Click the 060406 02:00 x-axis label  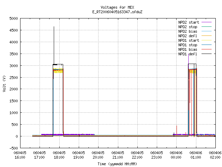click(x=215, y=155)
